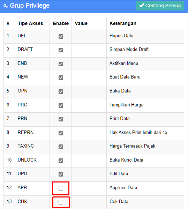188x209 pixels.
Task: Click the key icon beside Grup Privilege
Action: click(x=6, y=6)
